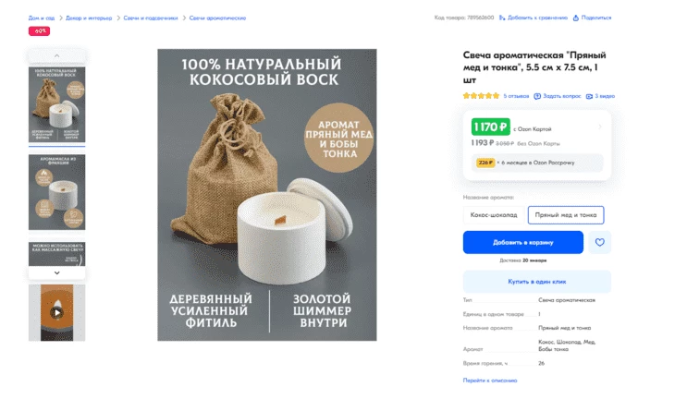Select the Кокос-шоколад aroma option

click(x=494, y=214)
